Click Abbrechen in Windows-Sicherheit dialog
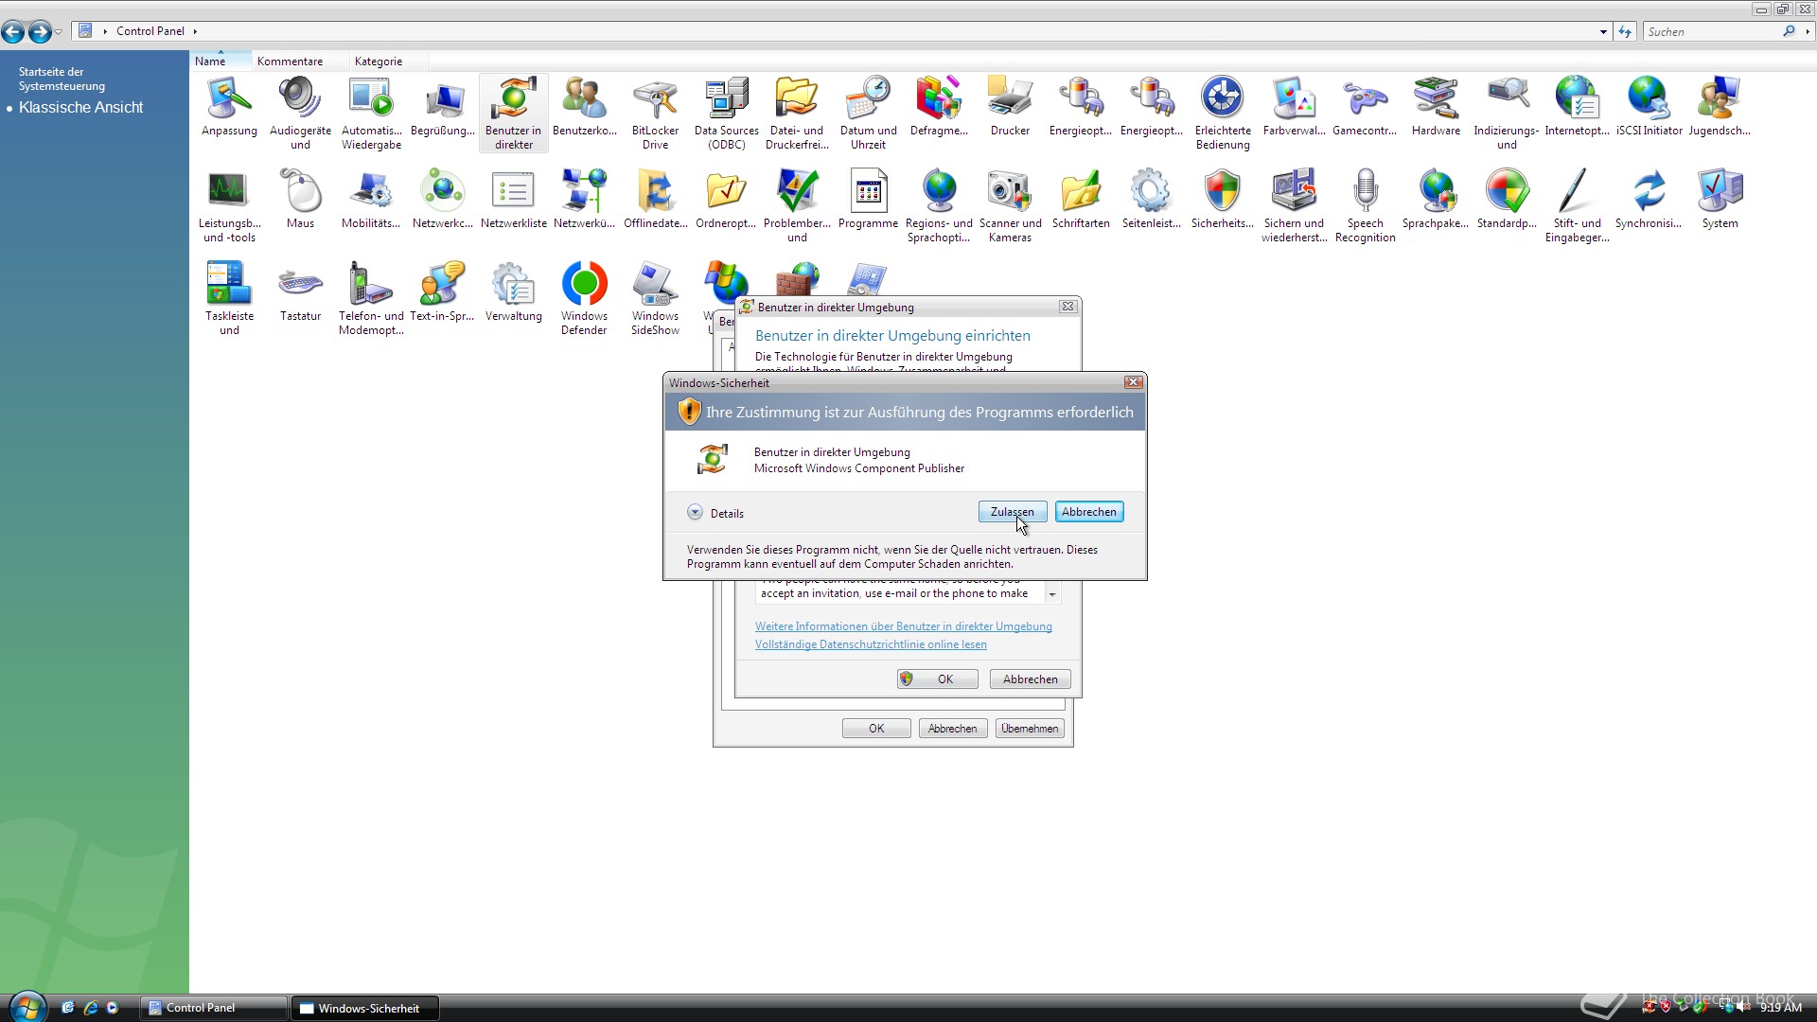 (1089, 512)
